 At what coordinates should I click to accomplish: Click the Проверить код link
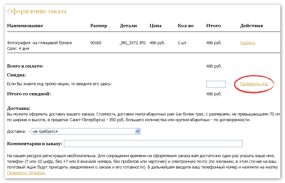[x=254, y=84]
